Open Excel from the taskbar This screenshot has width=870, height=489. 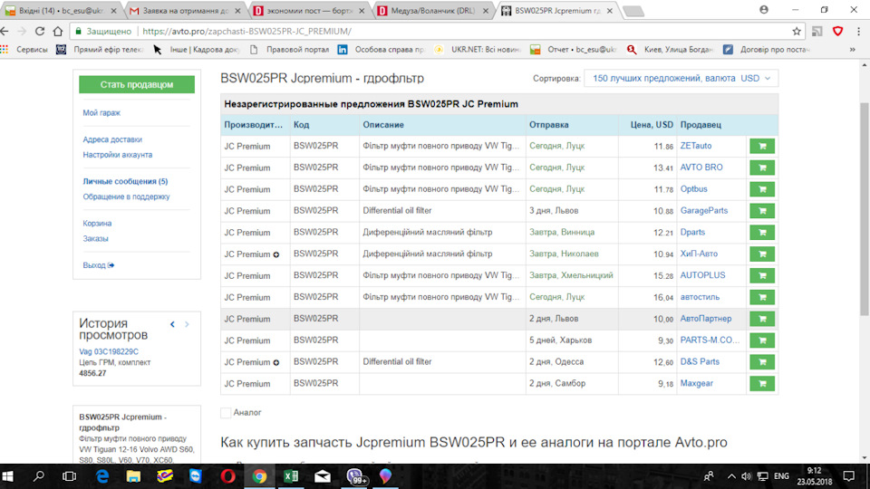[291, 475]
